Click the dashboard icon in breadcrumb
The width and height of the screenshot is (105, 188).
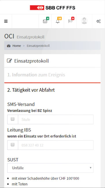click(x=9, y=46)
